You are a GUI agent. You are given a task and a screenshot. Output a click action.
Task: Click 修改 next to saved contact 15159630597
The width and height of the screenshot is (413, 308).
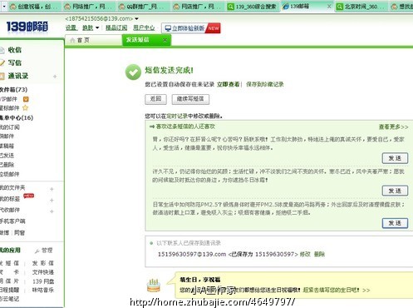[x=305, y=254]
